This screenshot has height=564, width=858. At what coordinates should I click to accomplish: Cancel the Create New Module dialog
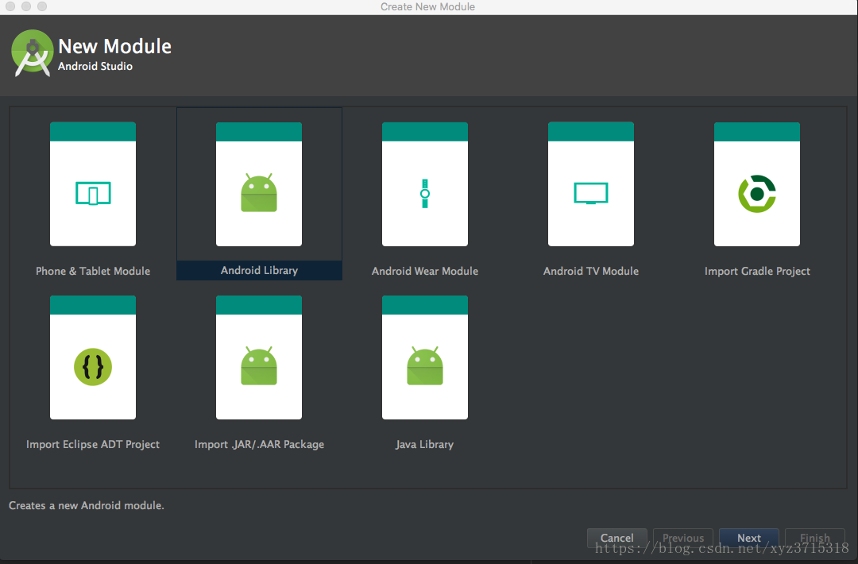click(x=616, y=538)
